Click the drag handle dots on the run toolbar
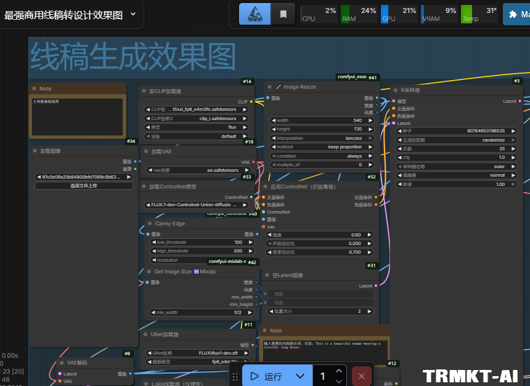The width and height of the screenshot is (530, 386). click(x=236, y=376)
